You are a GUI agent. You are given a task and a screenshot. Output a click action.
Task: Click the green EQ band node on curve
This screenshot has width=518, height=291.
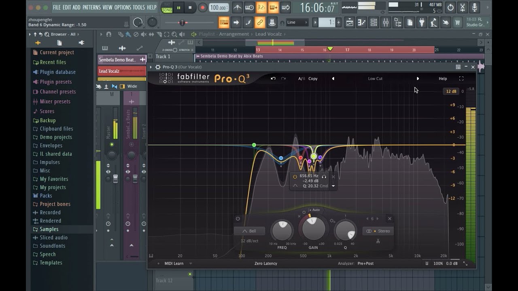click(x=254, y=145)
